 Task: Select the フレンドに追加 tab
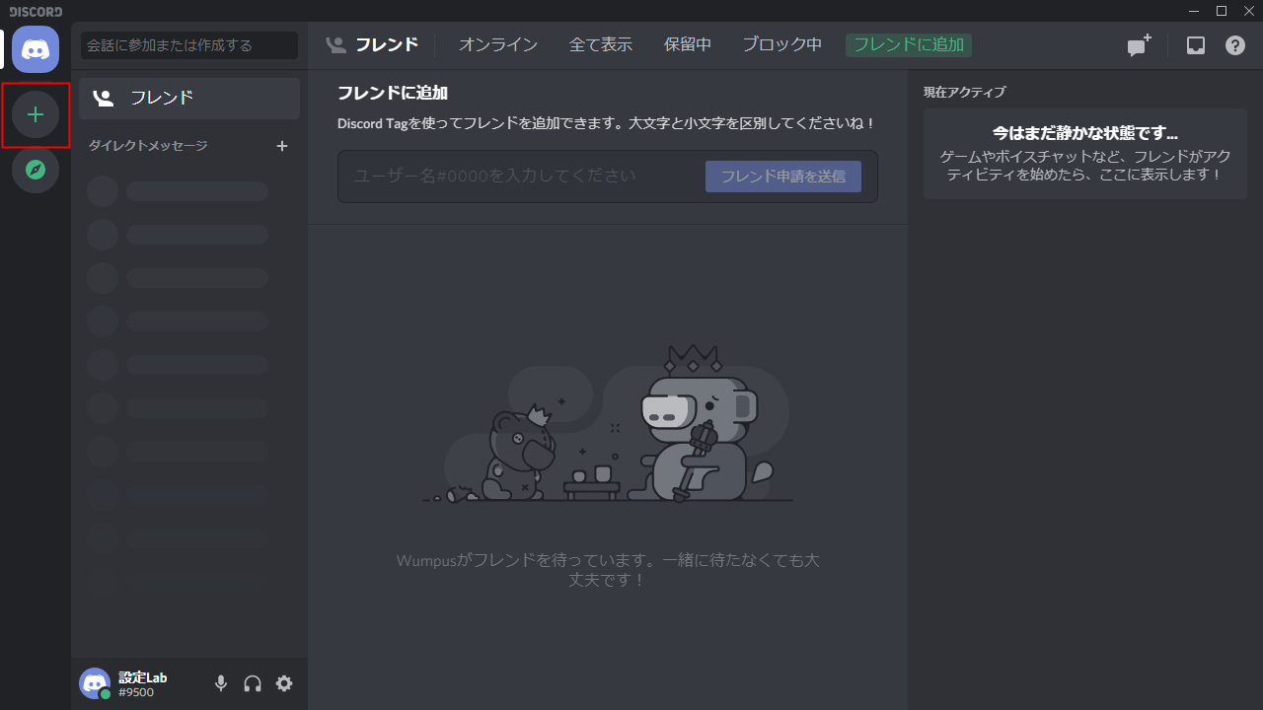pos(909,45)
